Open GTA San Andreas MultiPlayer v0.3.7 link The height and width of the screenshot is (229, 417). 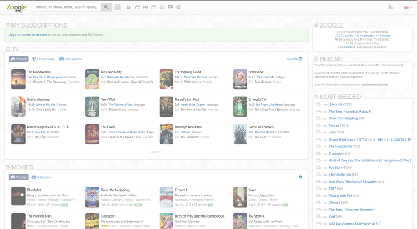tap(354, 224)
